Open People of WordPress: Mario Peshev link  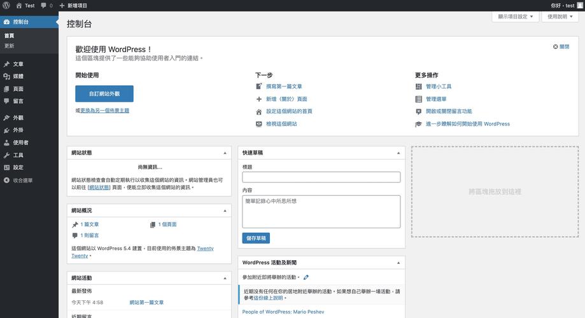[x=283, y=312]
